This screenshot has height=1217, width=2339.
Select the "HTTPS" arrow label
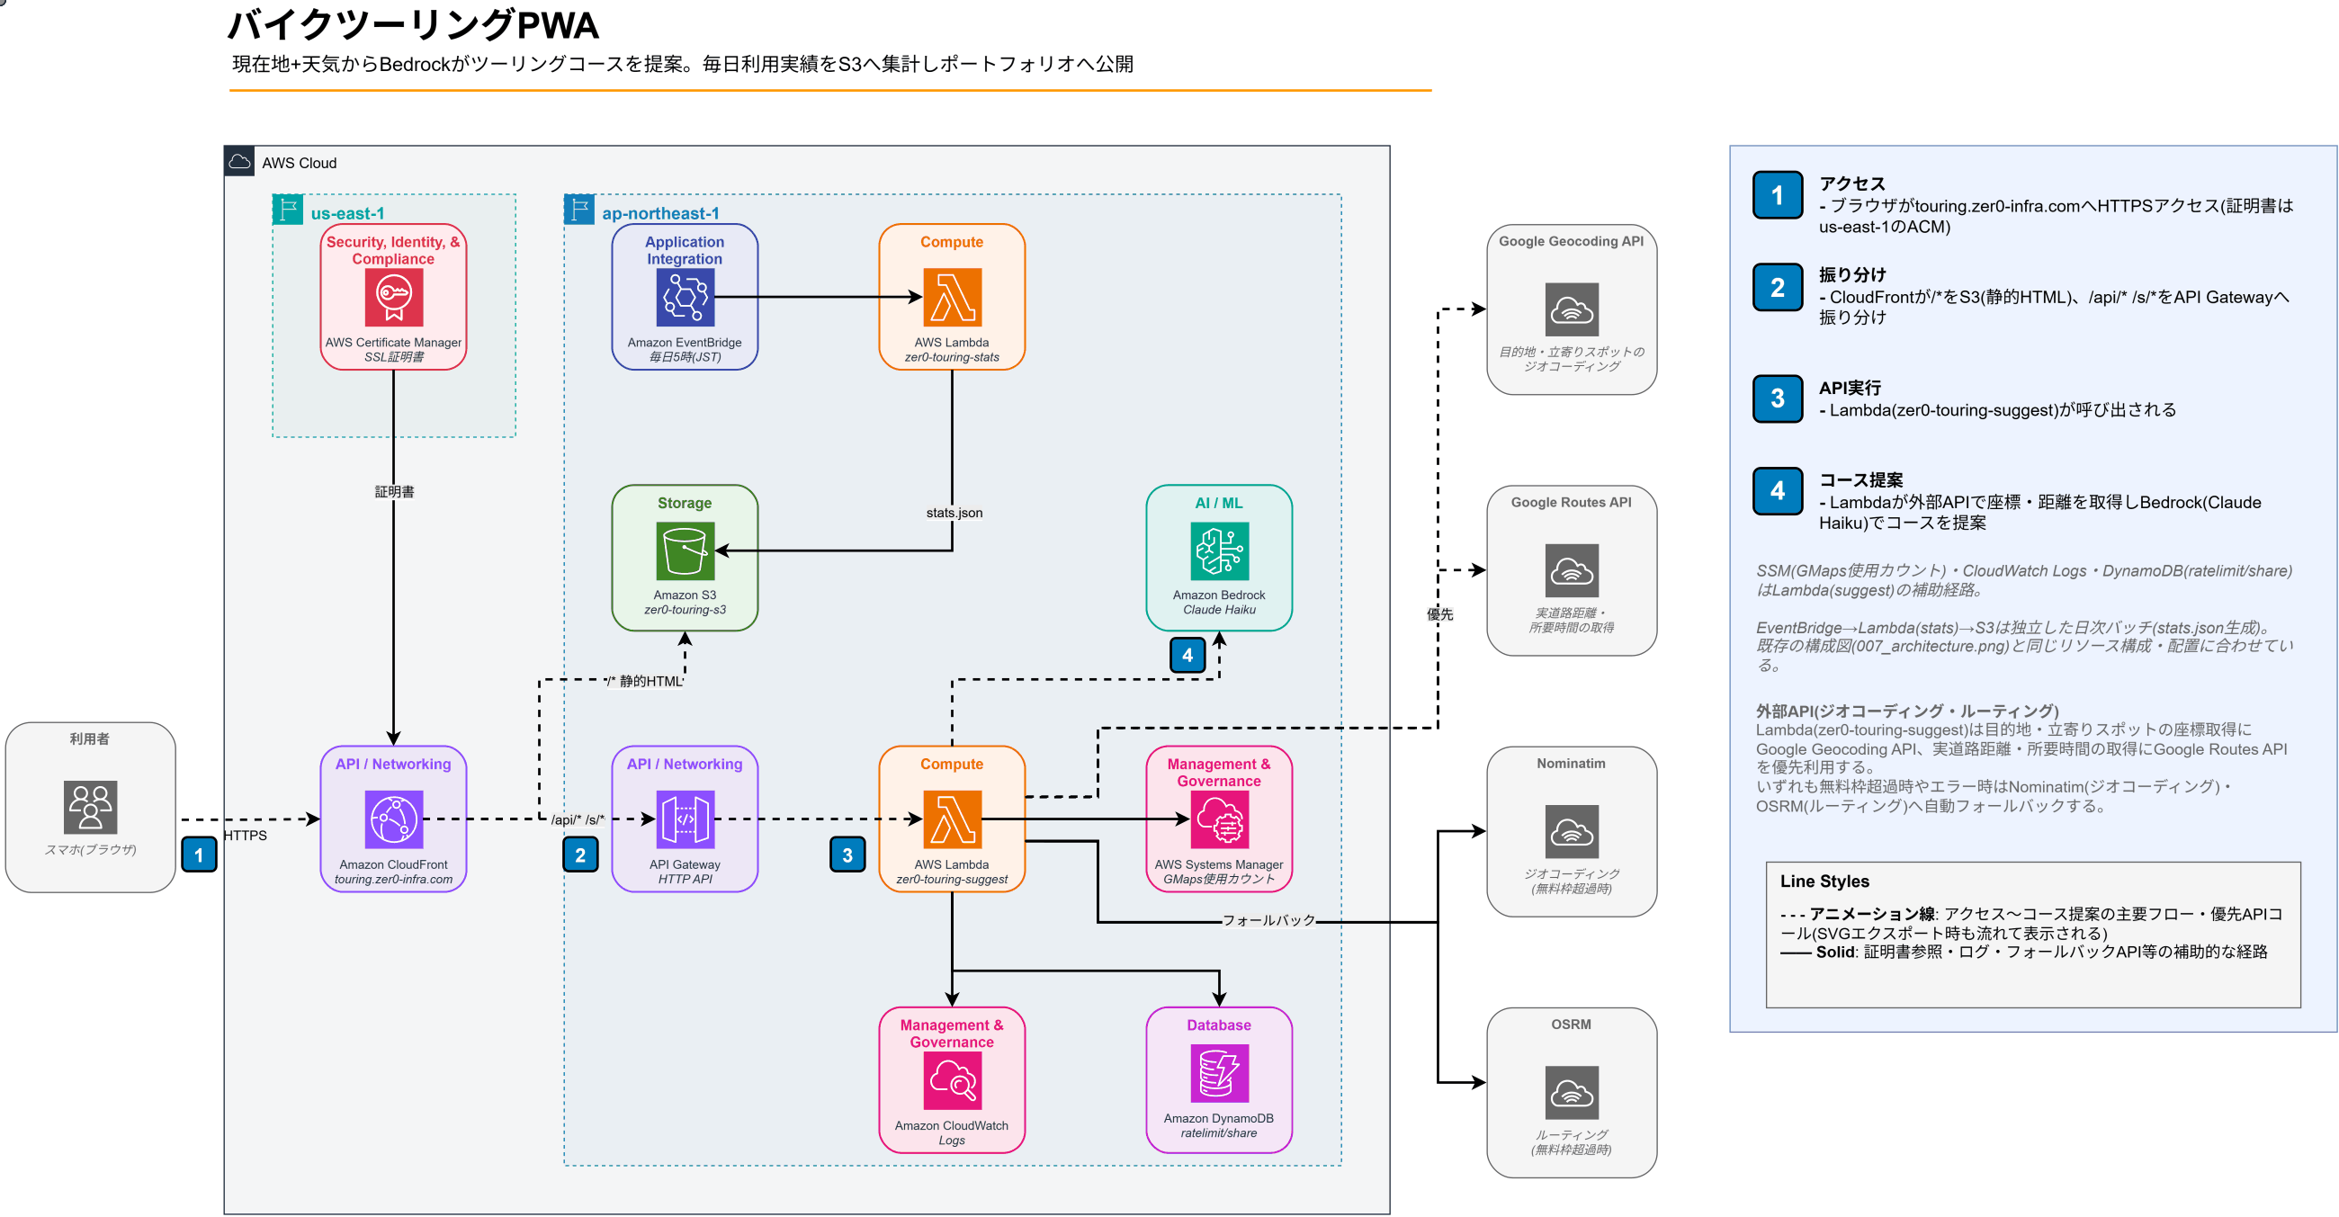coord(246,836)
